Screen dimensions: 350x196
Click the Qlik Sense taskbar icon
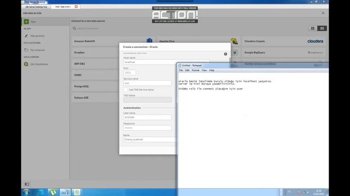77,192
